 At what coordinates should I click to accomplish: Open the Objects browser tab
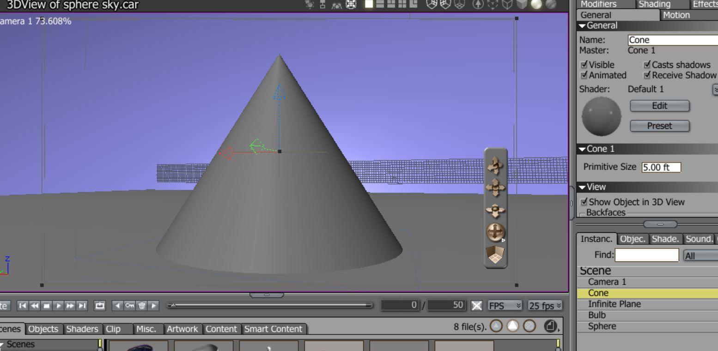click(43, 329)
